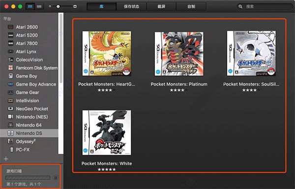
Task: Select Pocket Monsters: Platinum cover
Action: click(x=179, y=54)
